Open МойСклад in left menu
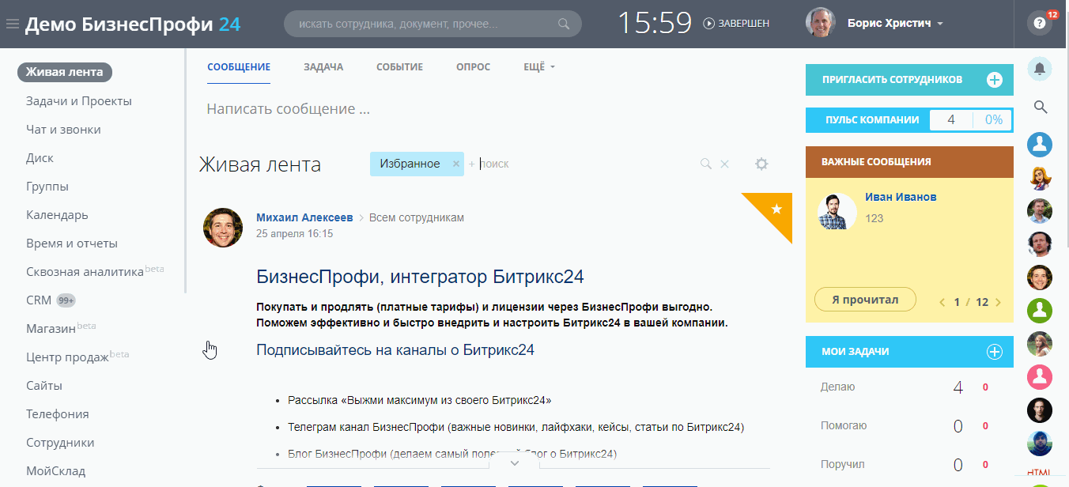The height and width of the screenshot is (487, 1069). pos(55,471)
